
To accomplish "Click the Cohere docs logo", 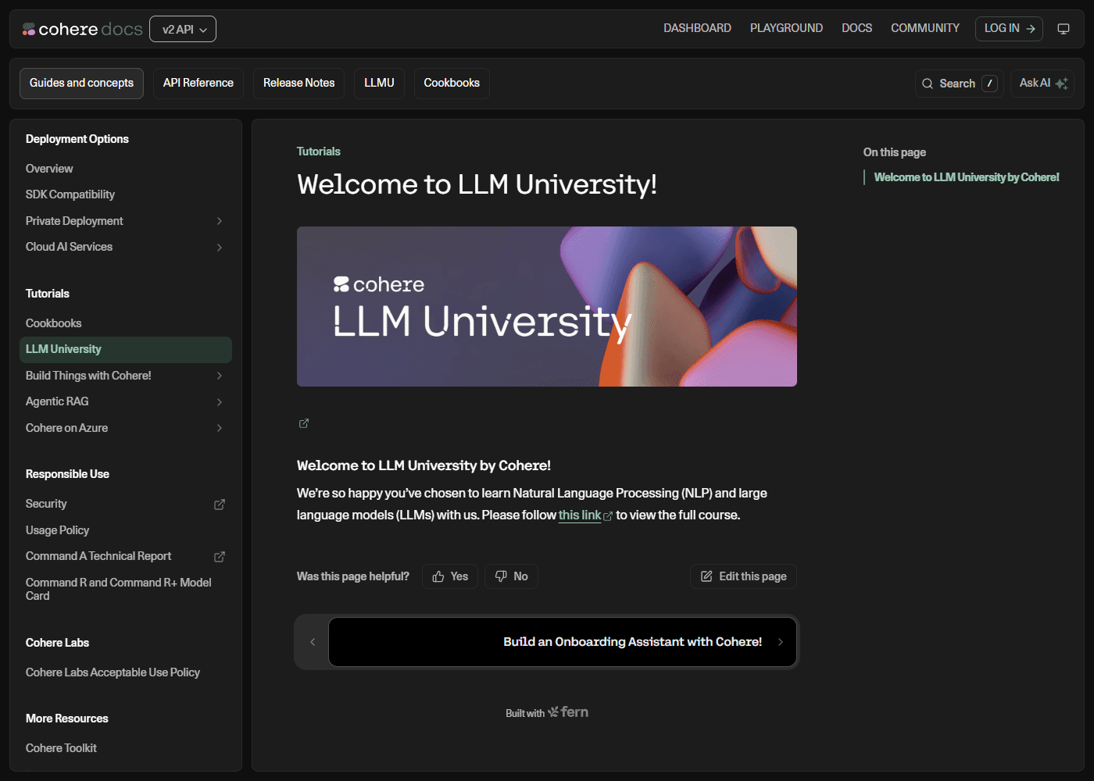I will point(82,29).
